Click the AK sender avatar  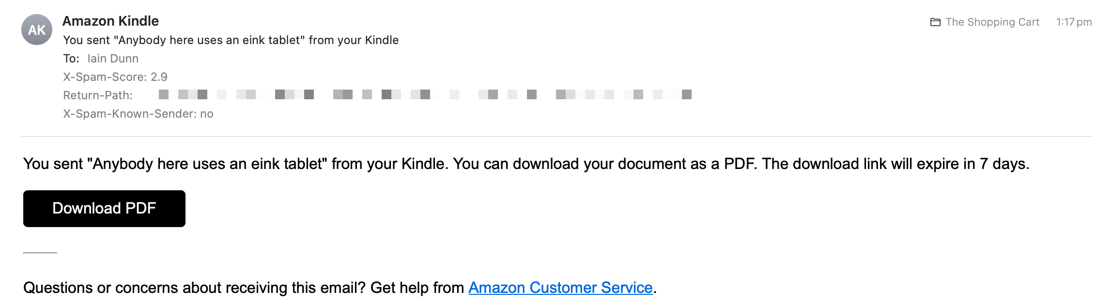coord(37,30)
